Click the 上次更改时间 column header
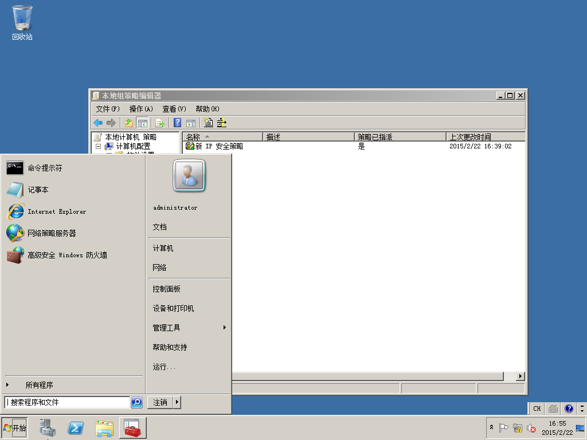The height and width of the screenshot is (440, 587). click(x=485, y=137)
